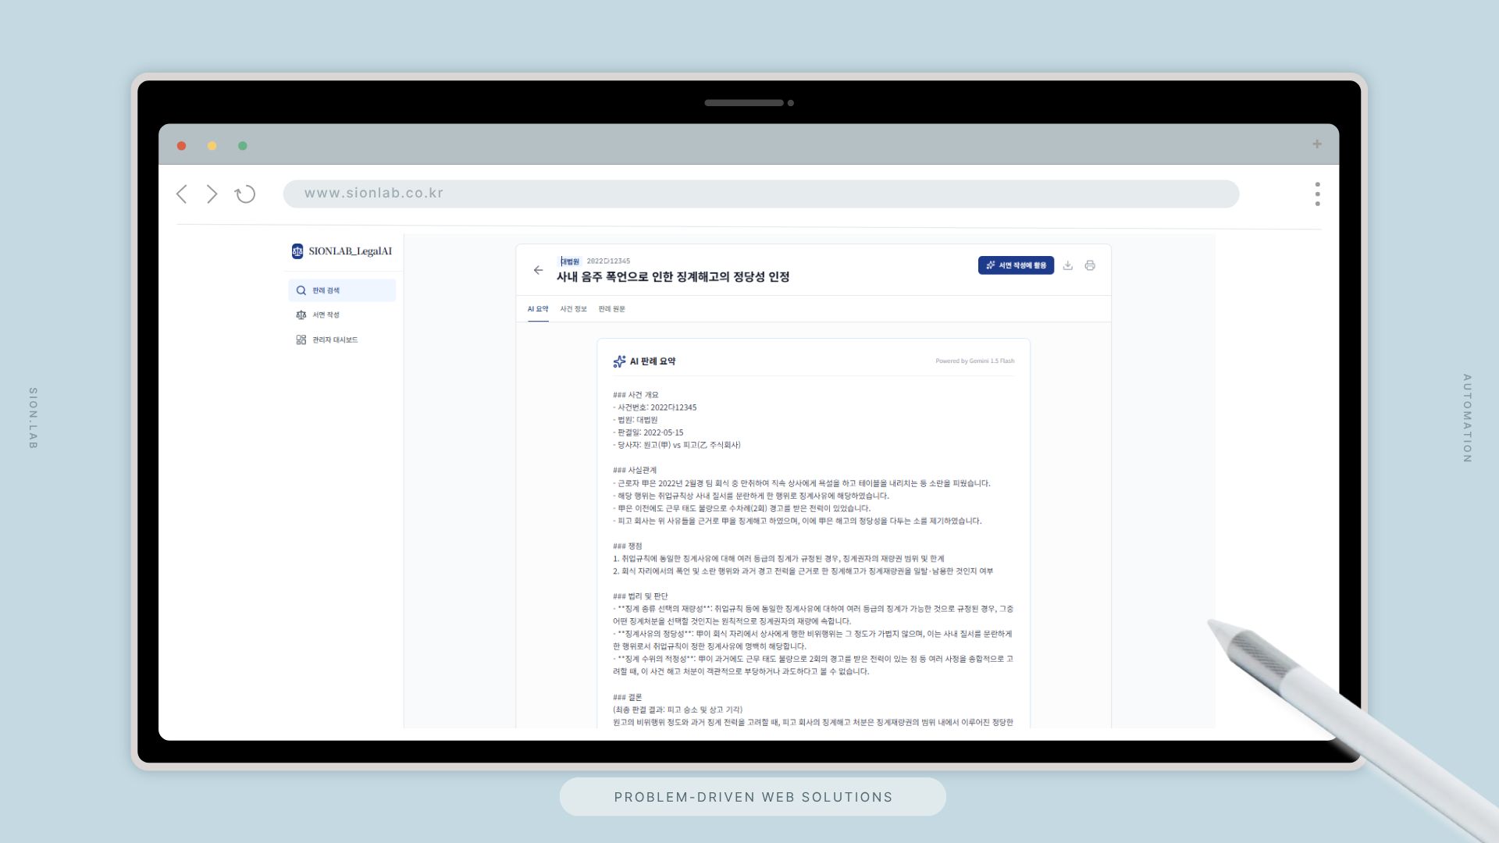The height and width of the screenshot is (843, 1499).
Task: Click the print icon in the case header
Action: click(x=1090, y=265)
